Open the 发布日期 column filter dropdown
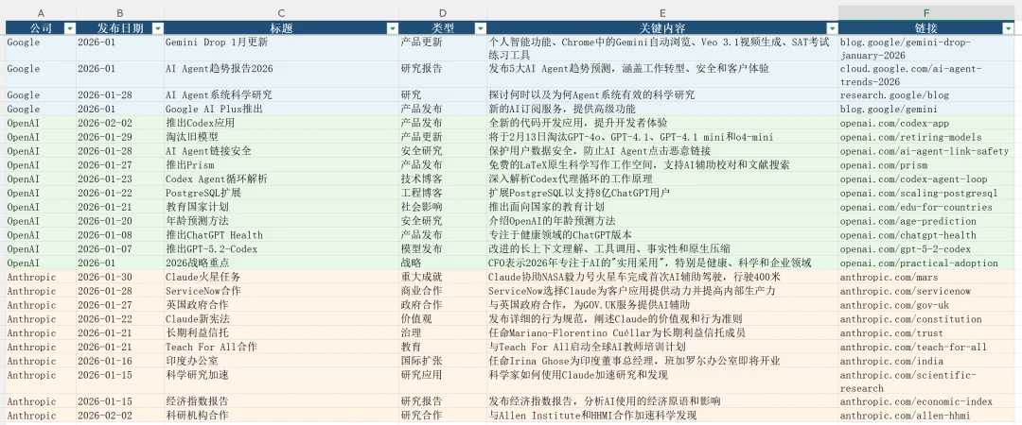The width and height of the screenshot is (1022, 425). pyautogui.click(x=157, y=28)
